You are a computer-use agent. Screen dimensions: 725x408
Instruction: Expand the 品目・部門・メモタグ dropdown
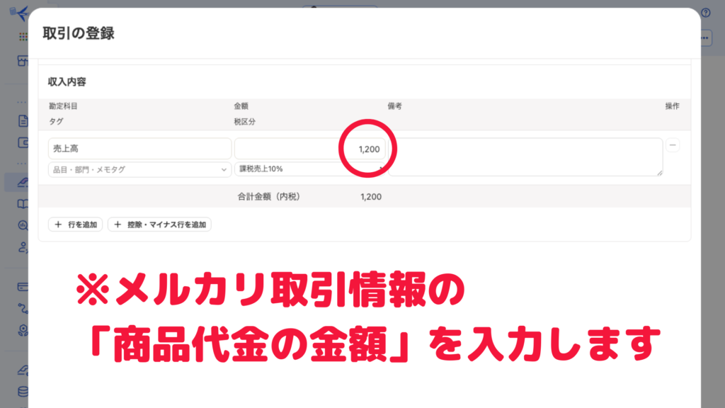click(139, 169)
